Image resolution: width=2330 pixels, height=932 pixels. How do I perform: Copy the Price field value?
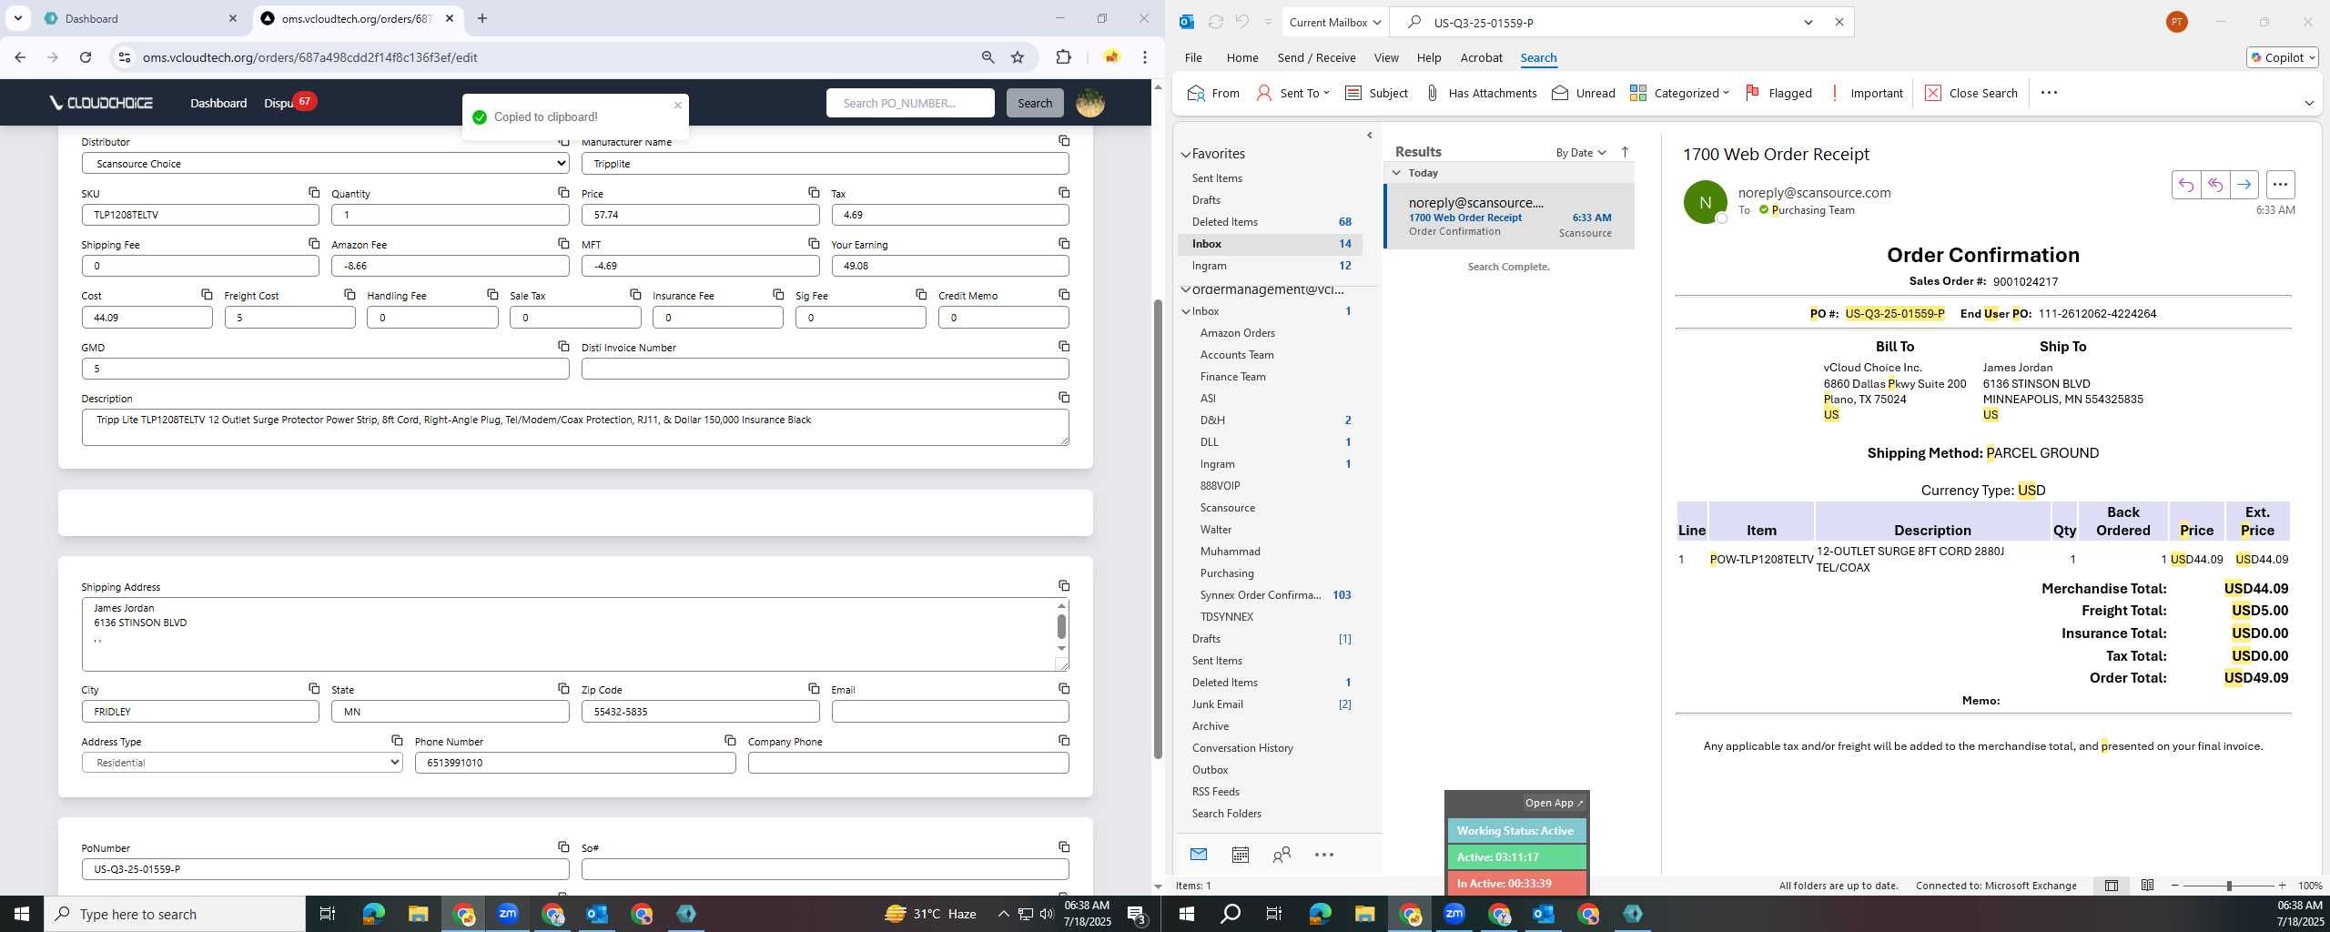click(x=814, y=192)
